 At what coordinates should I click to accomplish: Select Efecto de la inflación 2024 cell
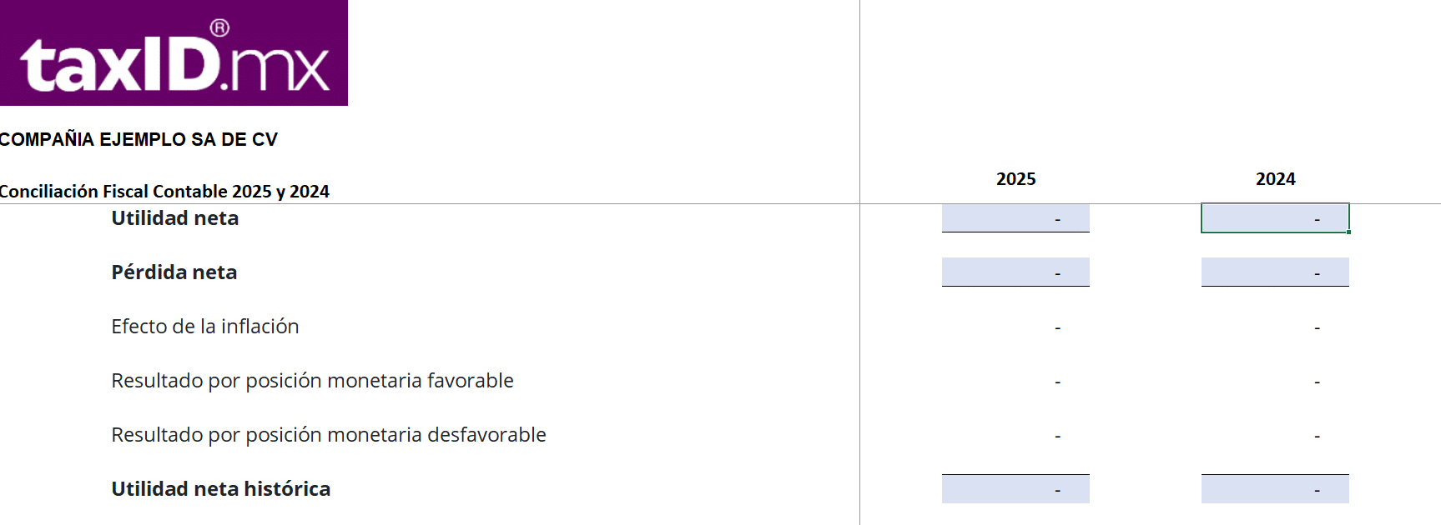coord(1275,327)
